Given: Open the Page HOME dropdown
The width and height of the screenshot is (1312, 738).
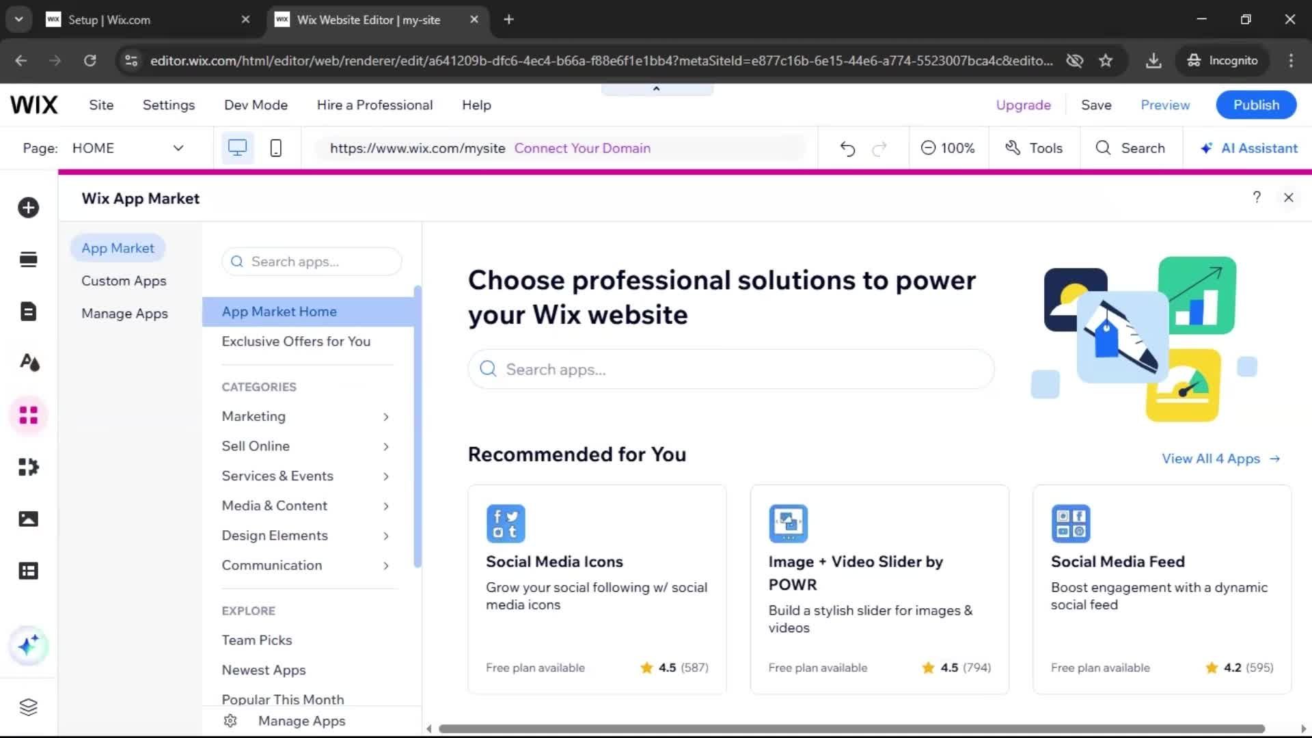Looking at the screenshot, I should pyautogui.click(x=128, y=148).
